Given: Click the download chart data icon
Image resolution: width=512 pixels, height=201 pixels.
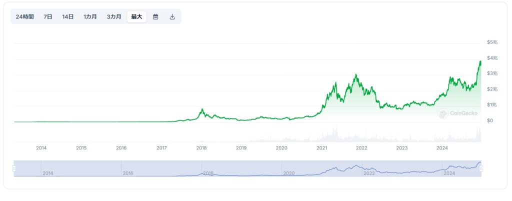Looking at the screenshot, I should click(172, 16).
